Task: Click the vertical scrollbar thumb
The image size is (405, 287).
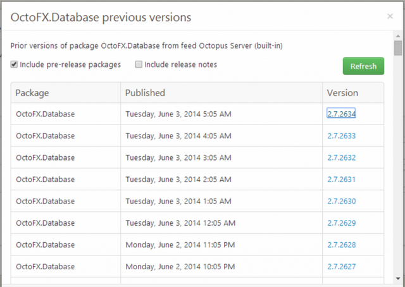Action: point(398,48)
